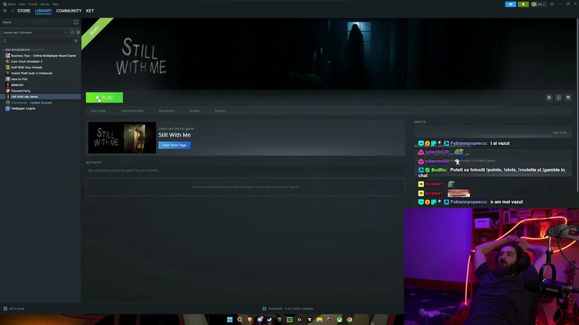Add game to favorites heart icon
The width and height of the screenshot is (579, 325).
point(568,97)
